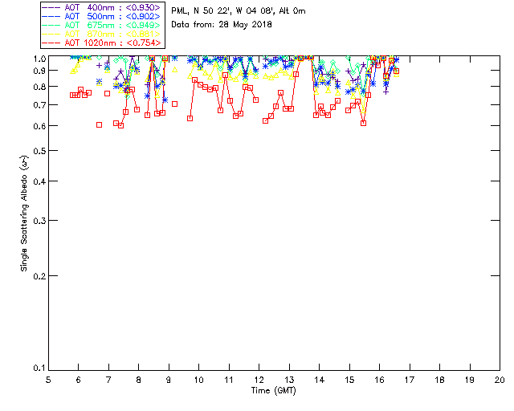Click the 0.2 label on the y-axis
The height and width of the screenshot is (411, 514).
point(36,275)
